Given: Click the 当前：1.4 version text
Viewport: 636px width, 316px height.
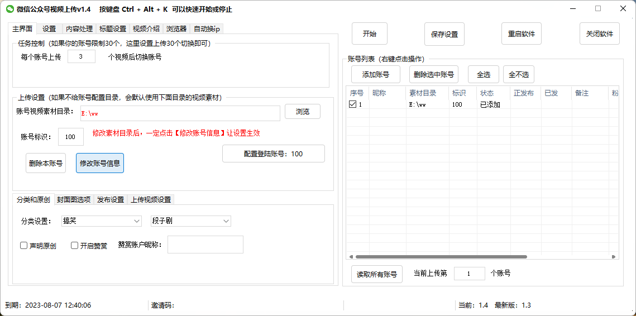Looking at the screenshot, I should click(x=473, y=305).
